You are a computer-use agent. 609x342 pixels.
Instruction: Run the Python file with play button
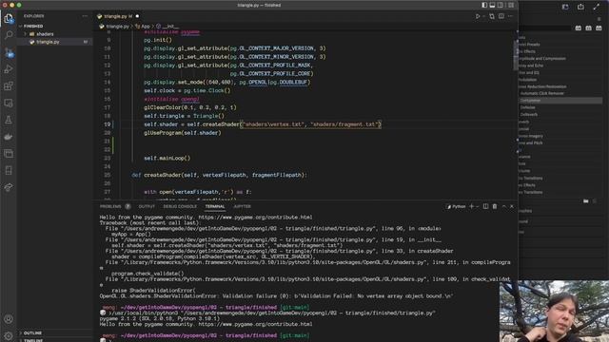(x=478, y=16)
